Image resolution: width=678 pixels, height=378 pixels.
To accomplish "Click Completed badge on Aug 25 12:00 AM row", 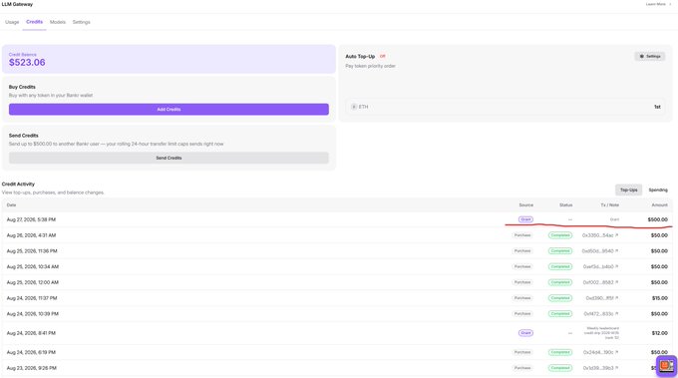I will [x=560, y=282].
